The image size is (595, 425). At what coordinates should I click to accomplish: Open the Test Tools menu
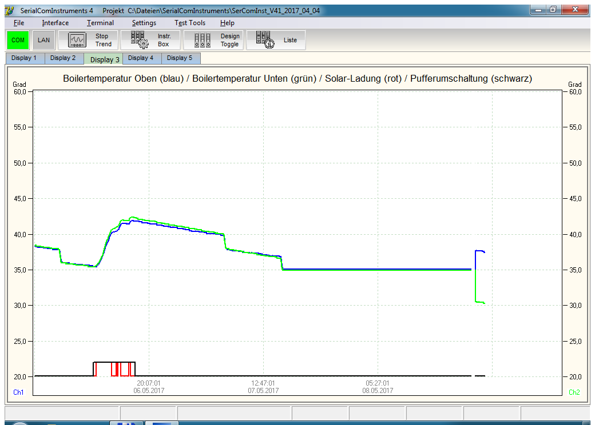190,23
